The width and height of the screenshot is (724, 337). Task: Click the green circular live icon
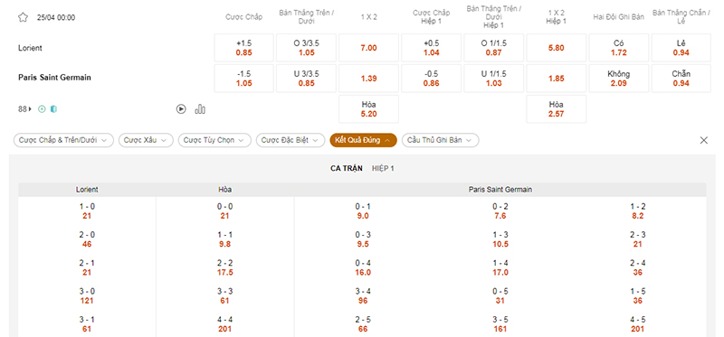tap(42, 109)
